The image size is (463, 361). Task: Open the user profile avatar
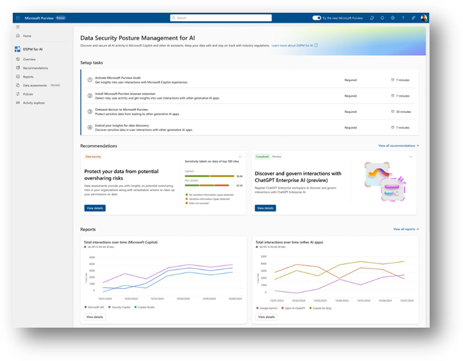tap(424, 18)
